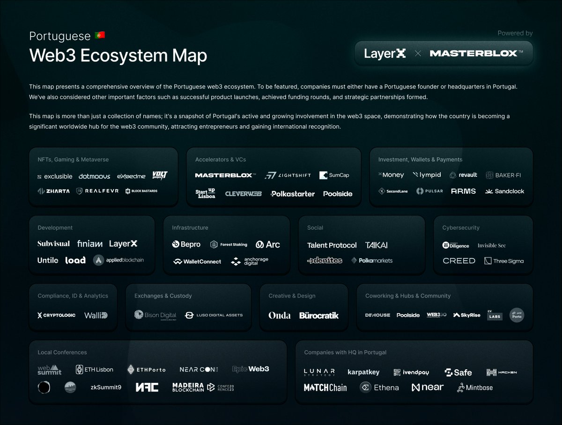Screen dimensions: 562x425
Task: Click the load logo
Action: pos(75,260)
